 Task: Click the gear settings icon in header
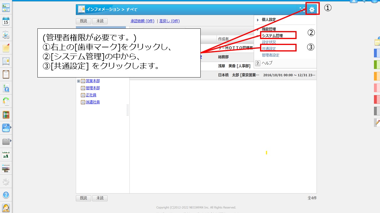[311, 9]
